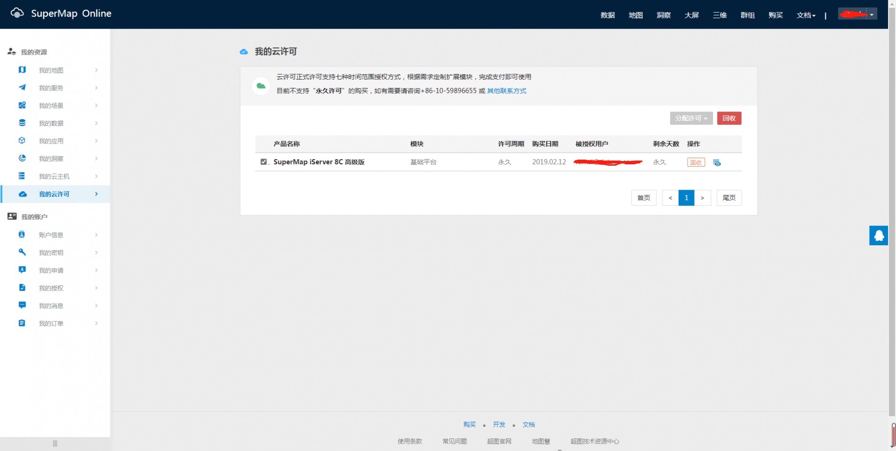Open the footer 开发 link
Viewport: 896px width, 451px height.
pos(499,424)
